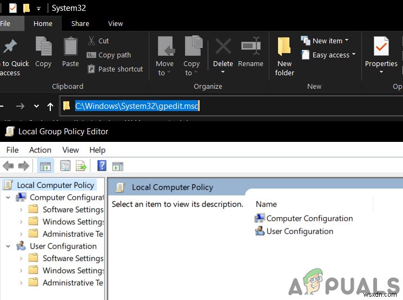The height and width of the screenshot is (300, 403).
Task: Click the address bar path field
Action: pos(232,106)
